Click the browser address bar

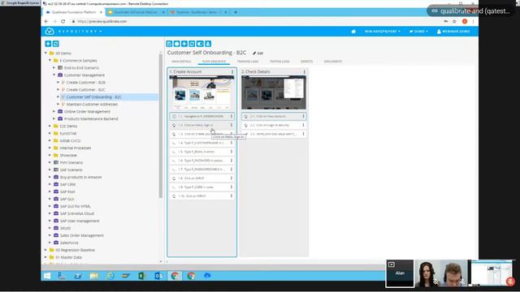coord(255,21)
